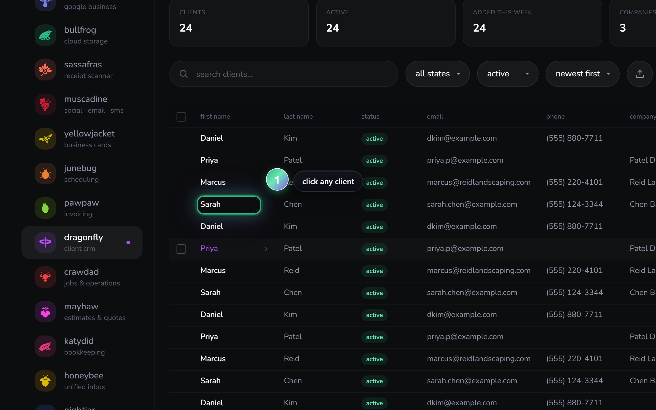Screen dimensions: 656x410
Task: Select the muscadine grape icon in sidebar
Action: coord(45,104)
